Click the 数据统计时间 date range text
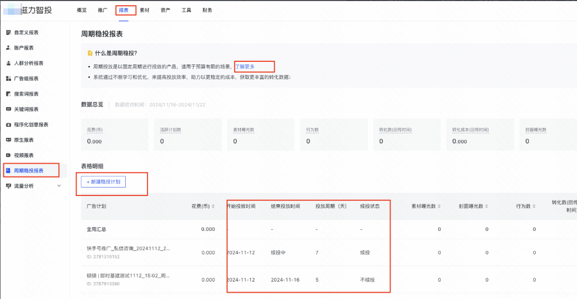Viewport: 577px width, 299px height. [160, 105]
